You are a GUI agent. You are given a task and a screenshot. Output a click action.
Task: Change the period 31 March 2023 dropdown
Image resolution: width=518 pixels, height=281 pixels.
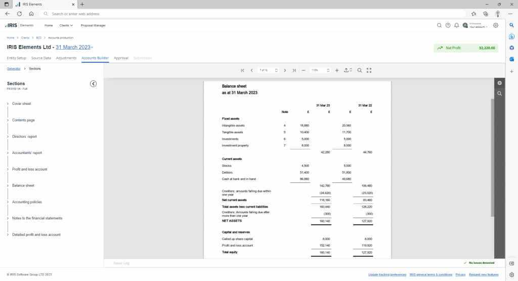(x=75, y=47)
